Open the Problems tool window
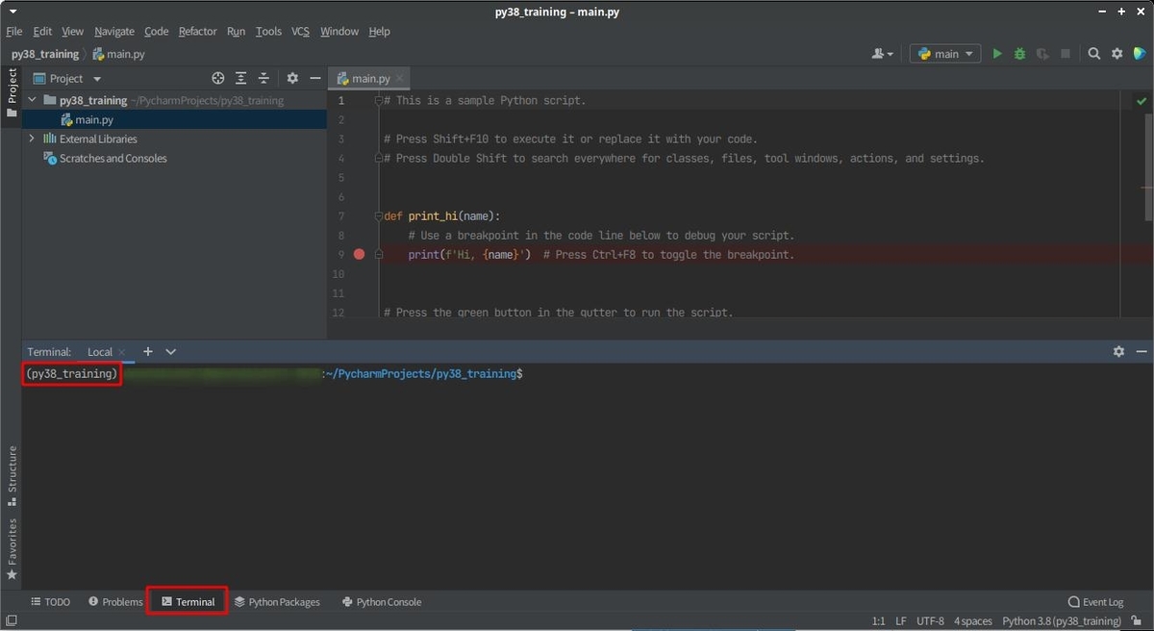This screenshot has width=1154, height=631. point(115,602)
